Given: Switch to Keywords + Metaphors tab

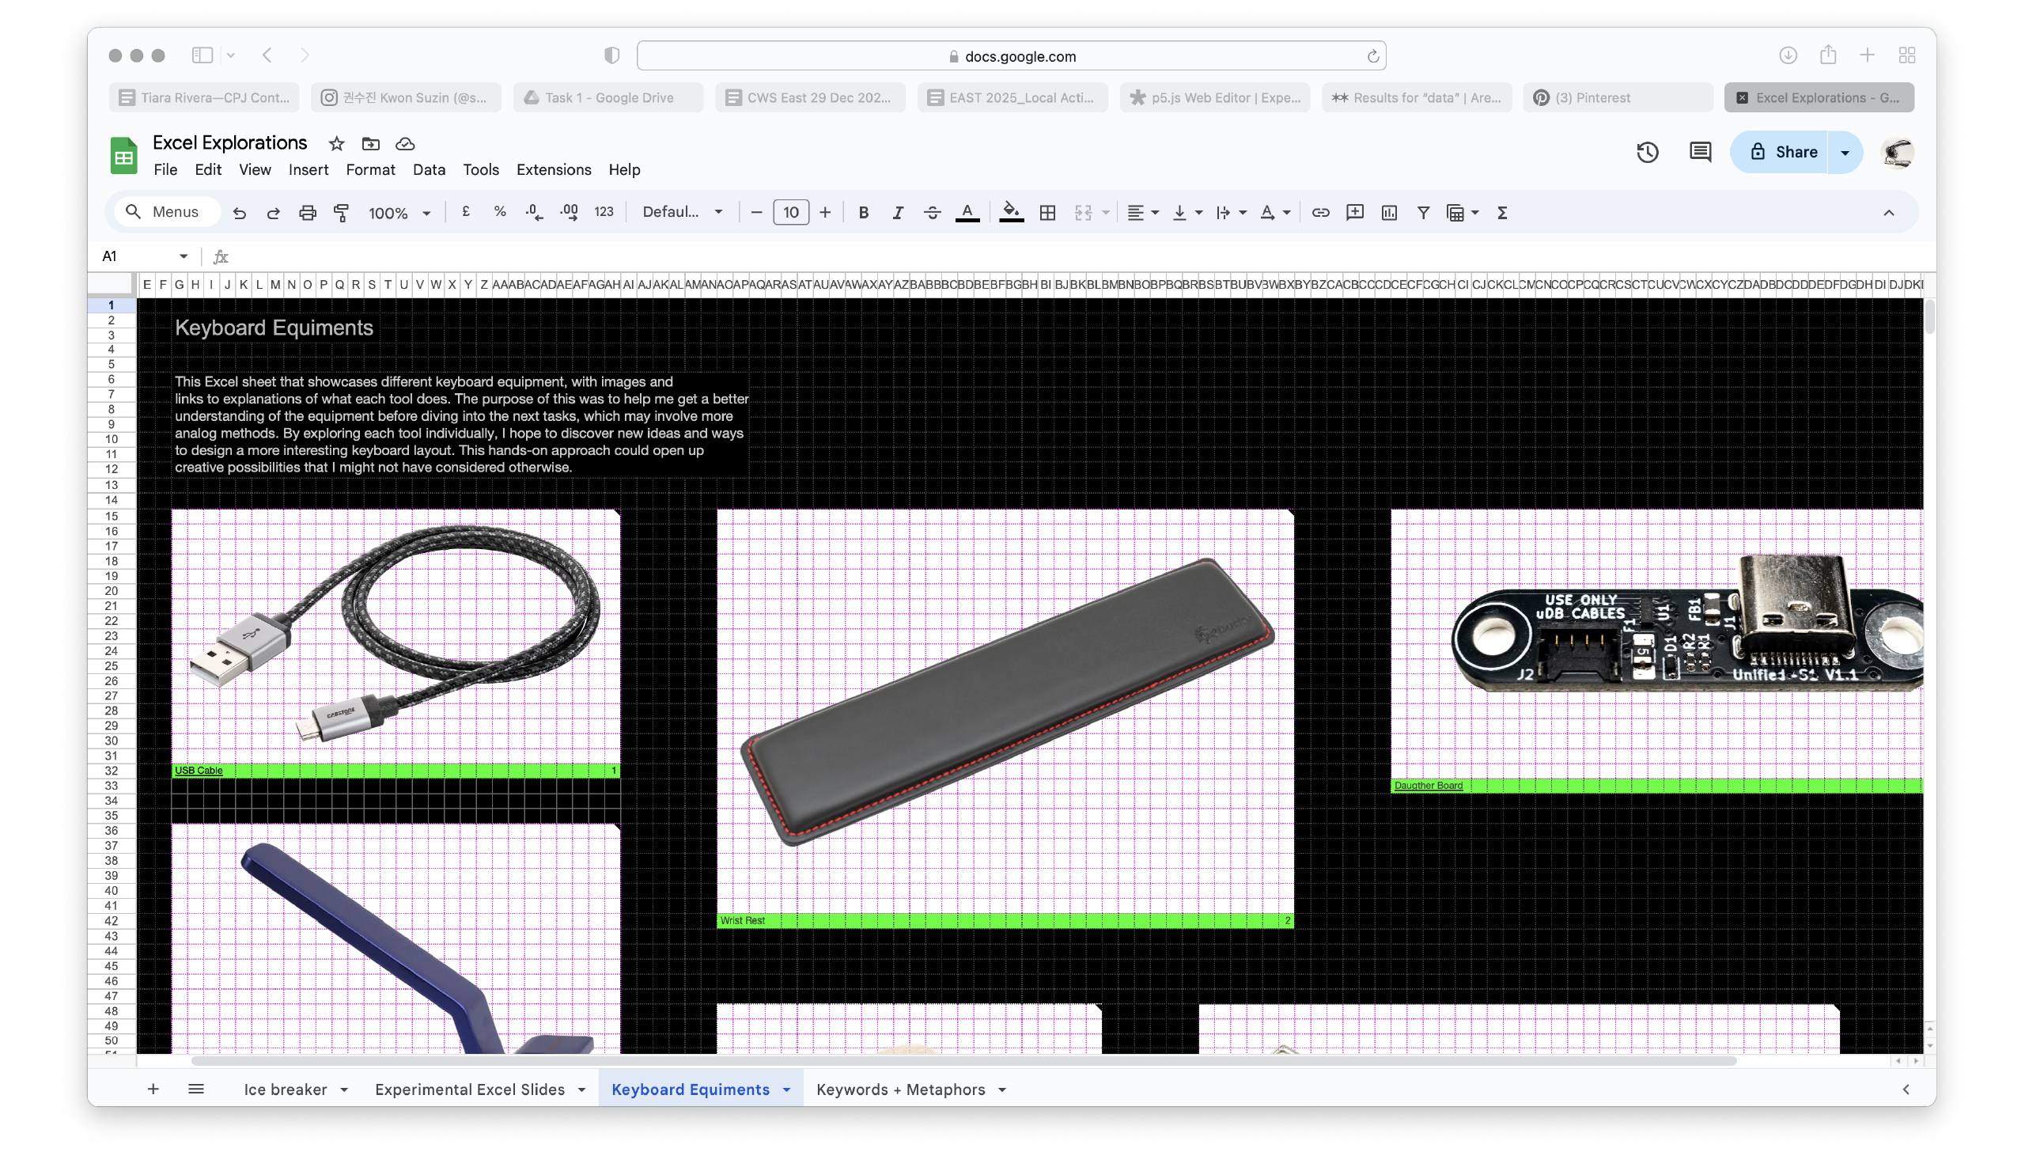Looking at the screenshot, I should 900,1089.
